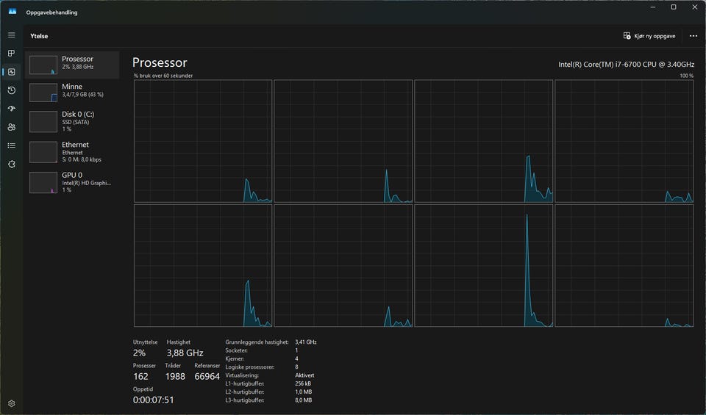Click the Kjør ny oppgave button

(649, 35)
